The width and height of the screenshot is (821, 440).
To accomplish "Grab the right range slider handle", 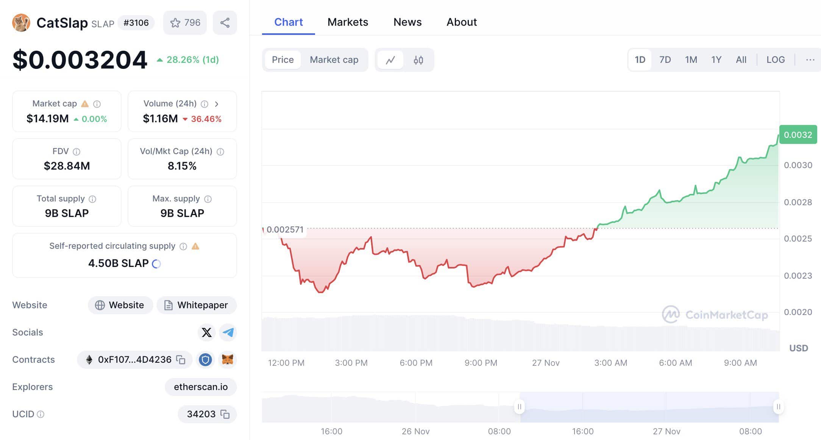I will click(778, 407).
